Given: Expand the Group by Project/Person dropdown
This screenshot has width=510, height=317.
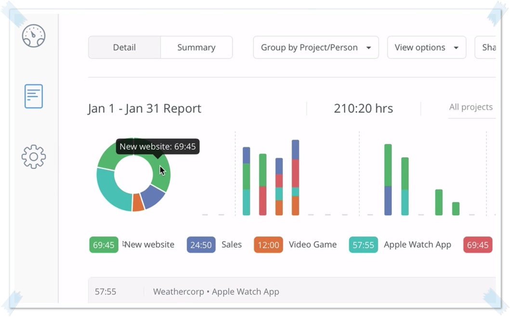Looking at the screenshot, I should coord(315,48).
